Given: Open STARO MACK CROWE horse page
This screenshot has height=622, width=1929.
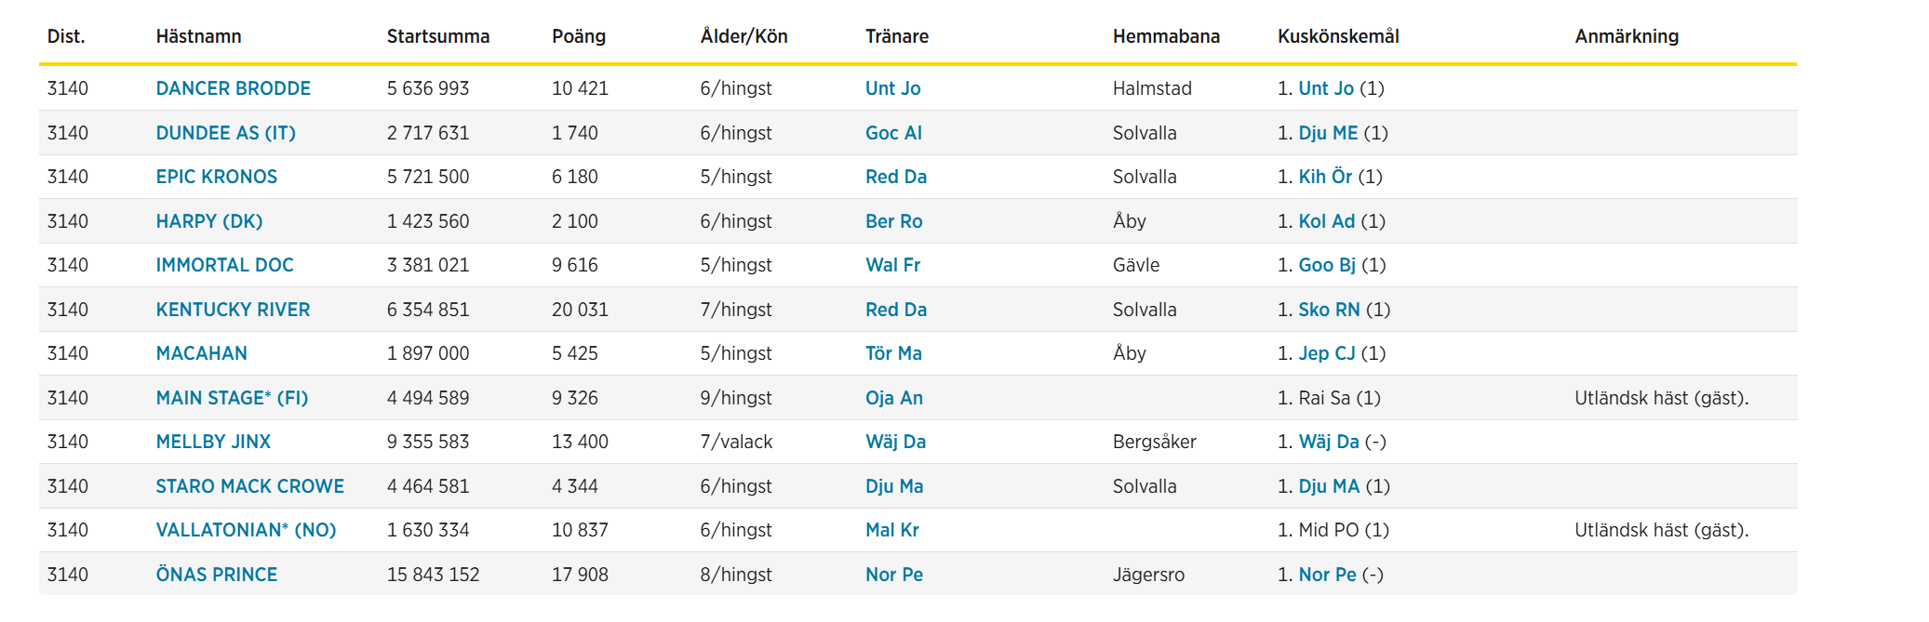Looking at the screenshot, I should tap(249, 486).
